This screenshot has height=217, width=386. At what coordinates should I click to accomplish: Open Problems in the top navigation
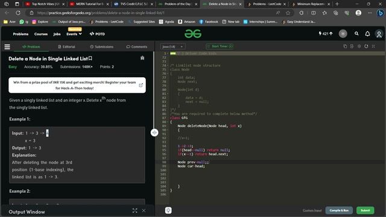[21, 34]
